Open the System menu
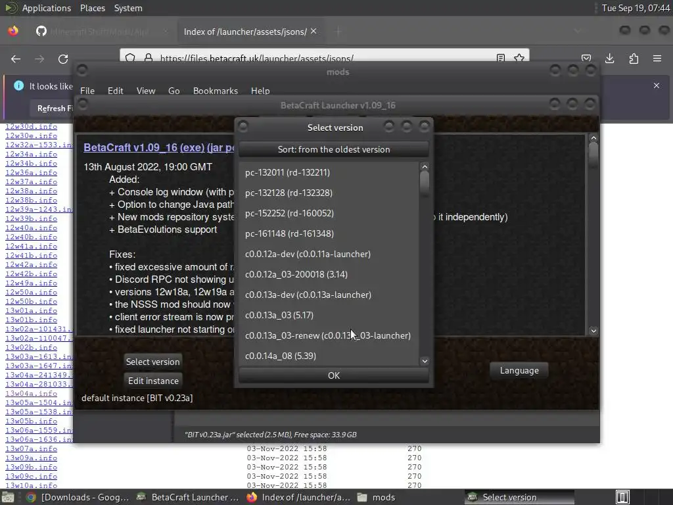 pos(128,8)
